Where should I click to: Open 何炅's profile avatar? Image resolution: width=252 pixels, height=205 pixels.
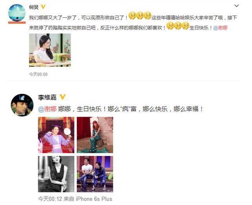pyautogui.click(x=17, y=13)
